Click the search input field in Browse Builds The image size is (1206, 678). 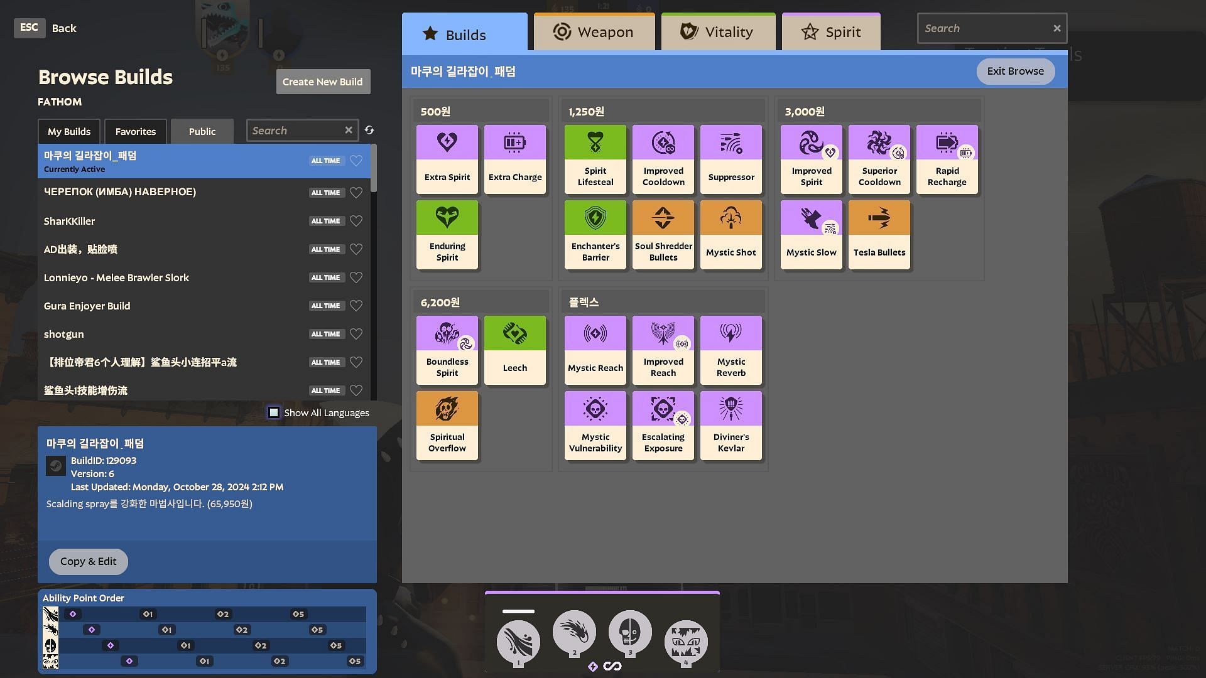(x=301, y=131)
